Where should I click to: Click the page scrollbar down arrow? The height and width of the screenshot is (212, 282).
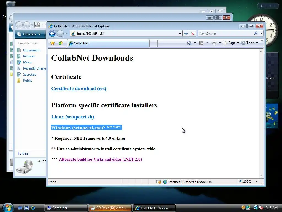[x=261, y=176]
